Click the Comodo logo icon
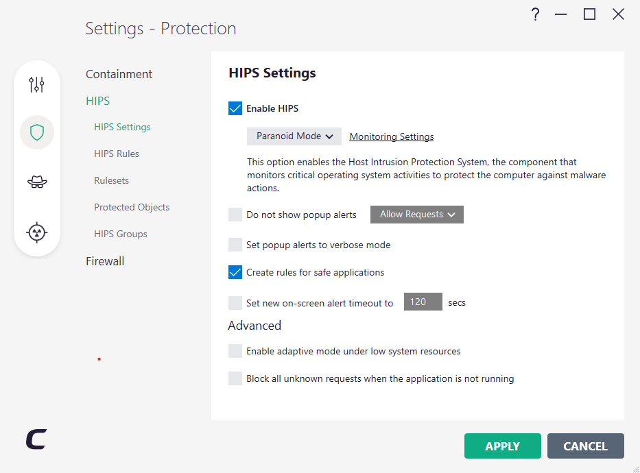640x473 pixels. [36, 439]
